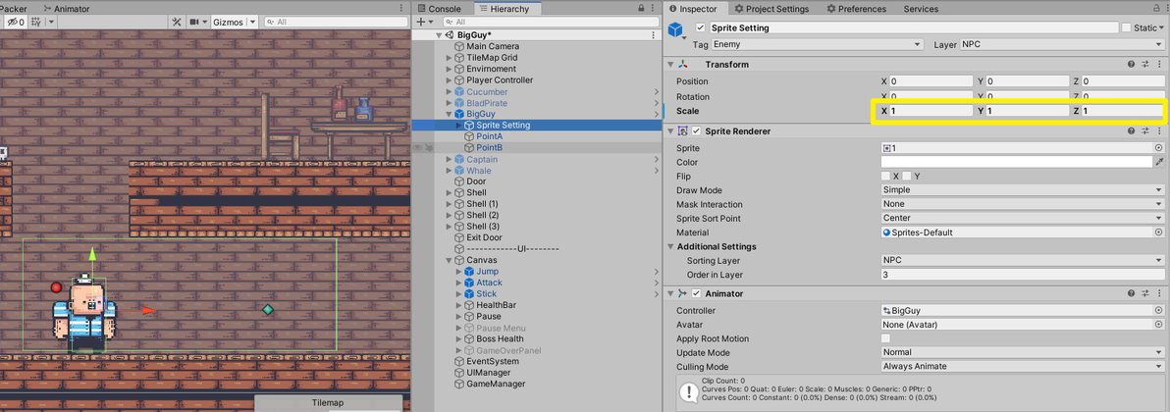Screen dimensions: 1170x412
Task: Click the Order in Layer input field
Action: (x=1022, y=275)
